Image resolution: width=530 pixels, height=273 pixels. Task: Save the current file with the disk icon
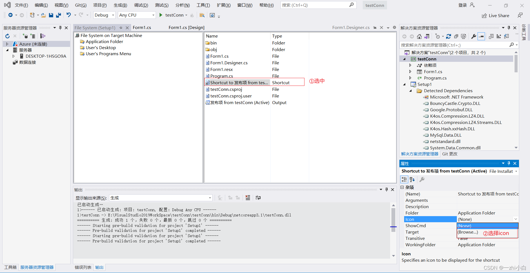(51, 15)
